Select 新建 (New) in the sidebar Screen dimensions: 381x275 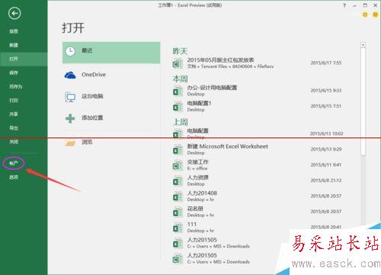pos(14,45)
